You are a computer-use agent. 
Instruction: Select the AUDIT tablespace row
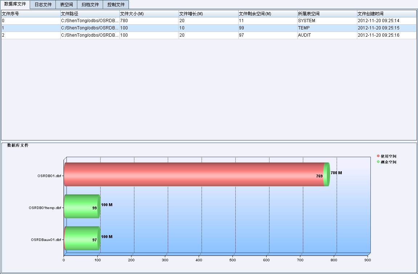[x=304, y=35]
